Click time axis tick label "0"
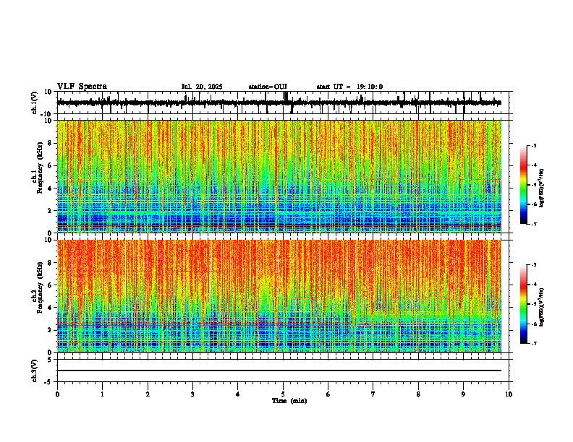This screenshot has width=573, height=442. 57,394
